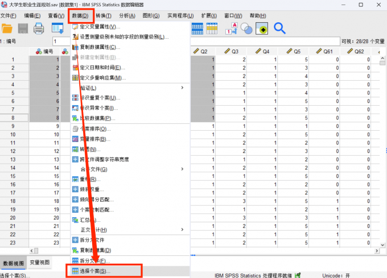Select 选择个案(S)... menu entry
This screenshot has width=387, height=278.
130,271
